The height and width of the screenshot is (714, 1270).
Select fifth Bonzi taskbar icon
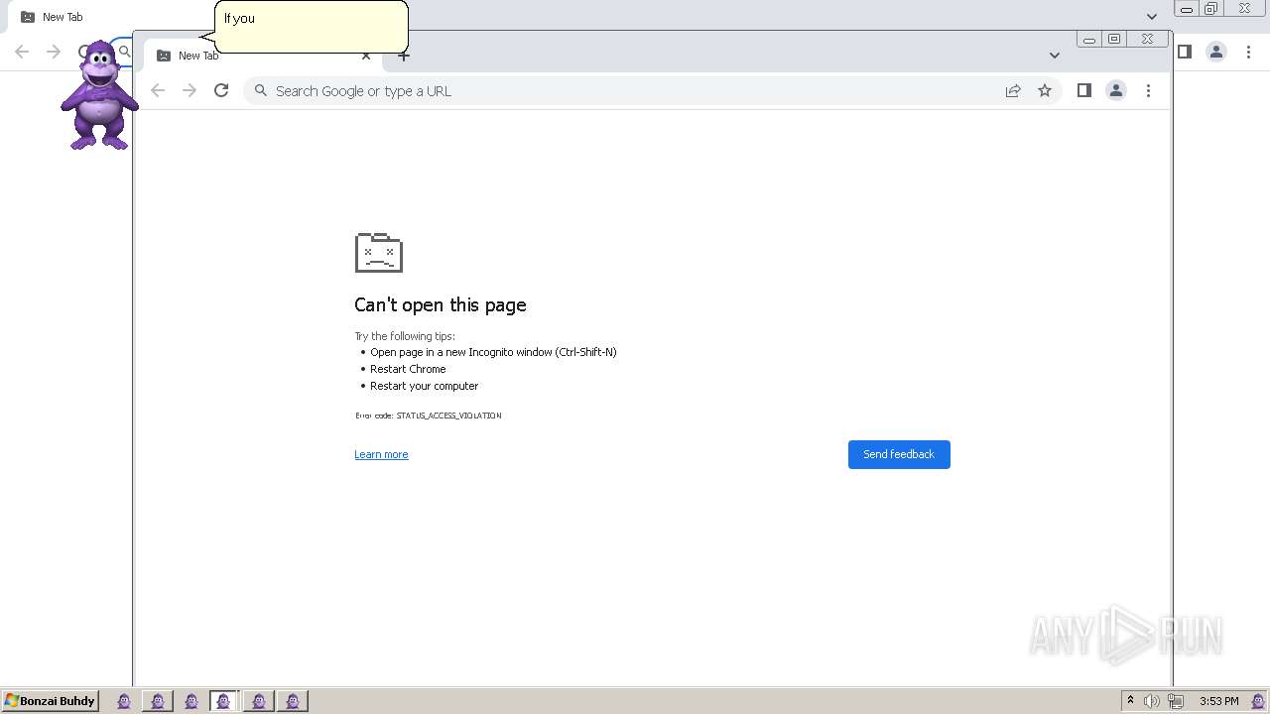[x=259, y=701]
